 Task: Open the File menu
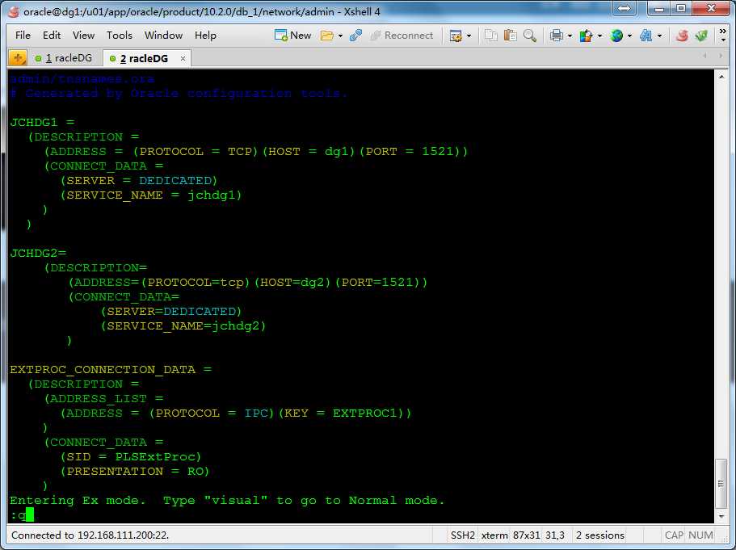pyautogui.click(x=23, y=36)
